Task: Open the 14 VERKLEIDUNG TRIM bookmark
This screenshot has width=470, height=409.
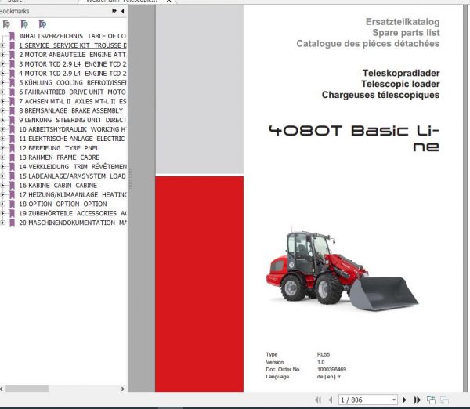Action: coord(73,167)
